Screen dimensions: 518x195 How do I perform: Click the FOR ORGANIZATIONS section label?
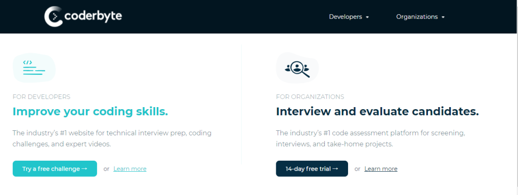pyautogui.click(x=310, y=97)
